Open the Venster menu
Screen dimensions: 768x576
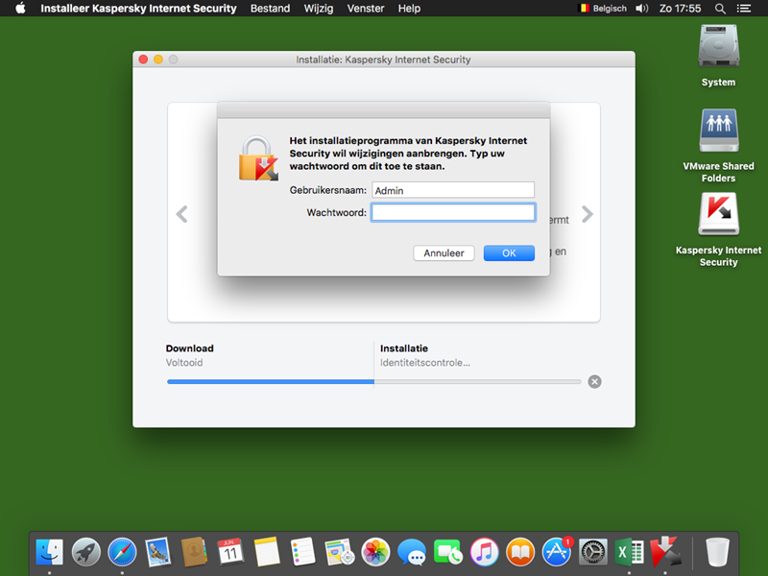(x=363, y=9)
